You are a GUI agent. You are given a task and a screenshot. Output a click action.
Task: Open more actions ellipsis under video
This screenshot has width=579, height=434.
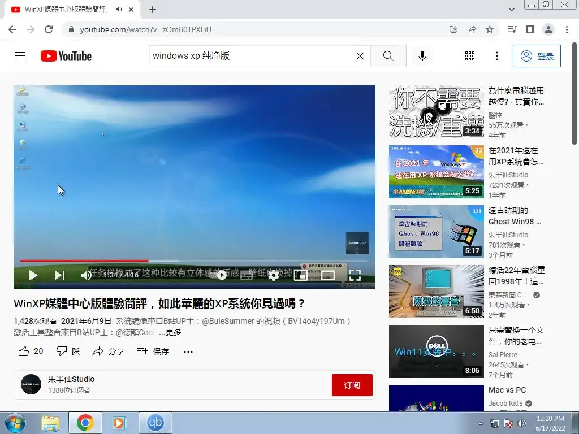(x=188, y=351)
